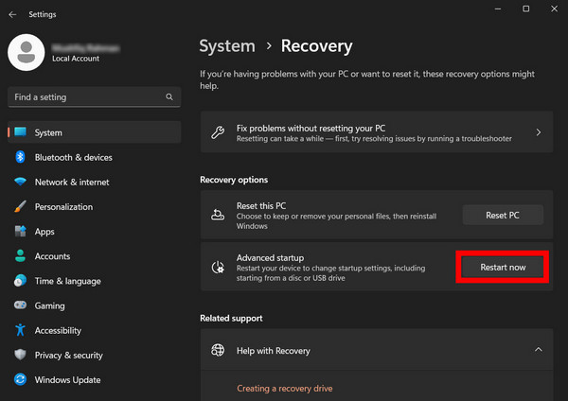Image resolution: width=568 pixels, height=401 pixels.
Task: Click the Local Account text
Action: click(x=76, y=59)
